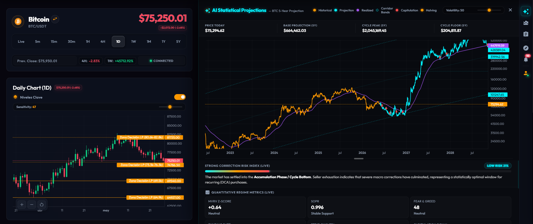This screenshot has width=533, height=224.
Task: Click the Zona Decisión LP (64.9k) label
Action: 146,197
